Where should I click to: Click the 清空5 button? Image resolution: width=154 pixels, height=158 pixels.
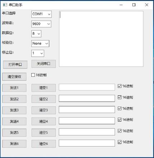click(x=43, y=133)
